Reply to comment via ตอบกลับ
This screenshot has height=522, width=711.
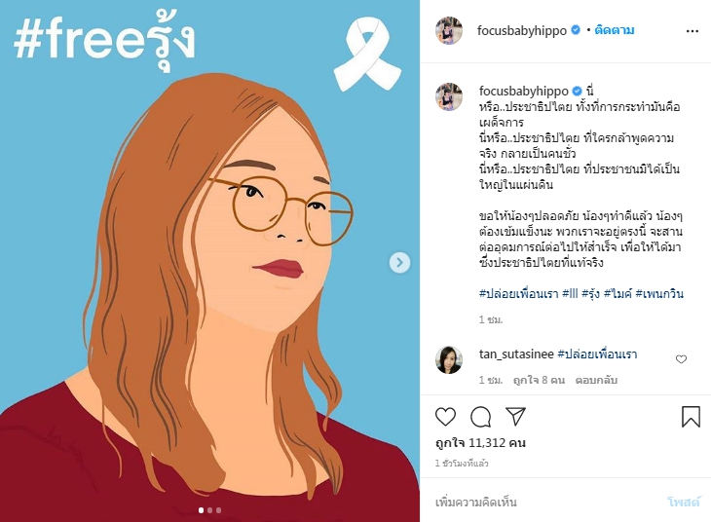tap(596, 380)
